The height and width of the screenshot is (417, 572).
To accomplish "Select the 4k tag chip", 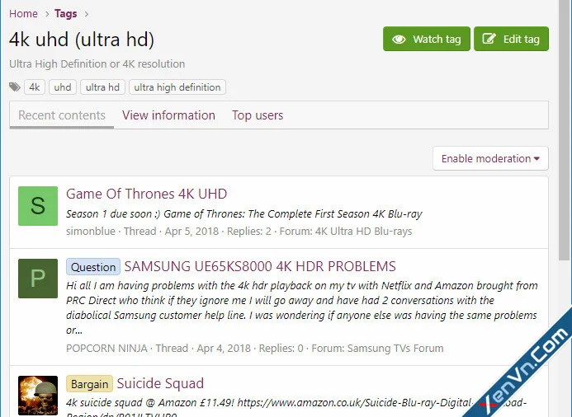I will coord(35,87).
